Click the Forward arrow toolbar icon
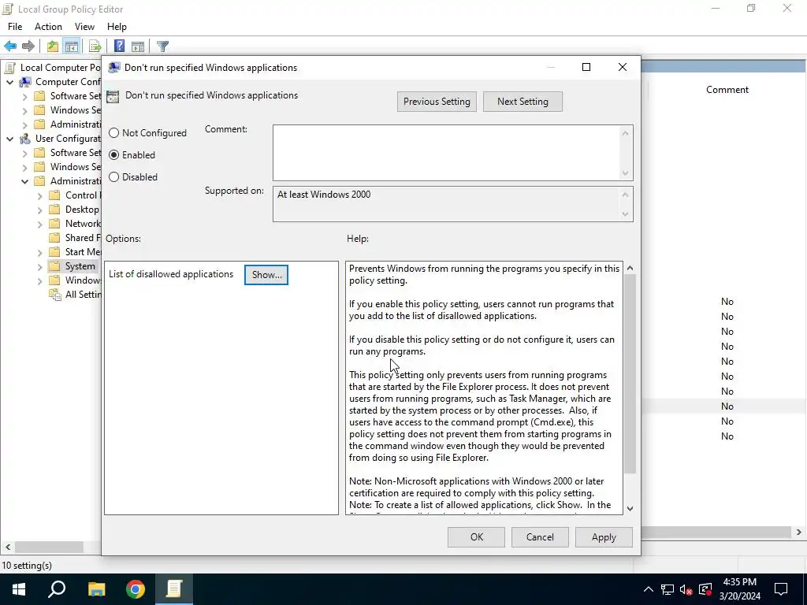 click(28, 46)
